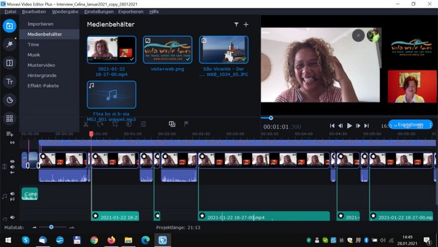Open the 16:9 aspect ratio dropdown
Image resolution: width=438 pixels, height=247 pixels.
pyautogui.click(x=389, y=126)
